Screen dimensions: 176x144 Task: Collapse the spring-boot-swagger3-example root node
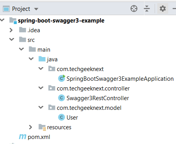tap(2, 20)
